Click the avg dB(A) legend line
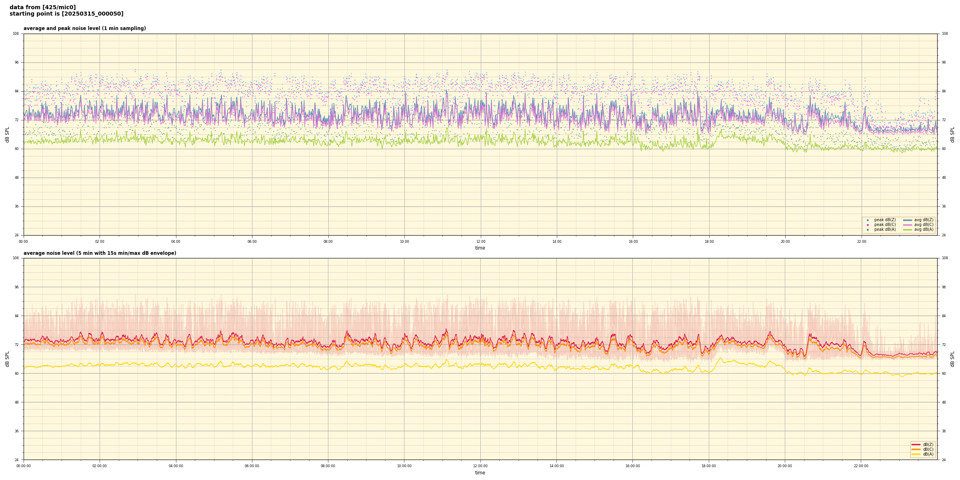The width and height of the screenshot is (960, 480). (908, 230)
